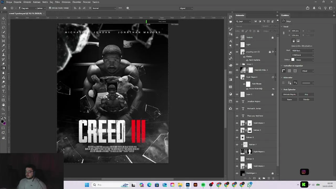Select the Eyedropper tool
The height and width of the screenshot is (189, 336).
tap(3, 45)
